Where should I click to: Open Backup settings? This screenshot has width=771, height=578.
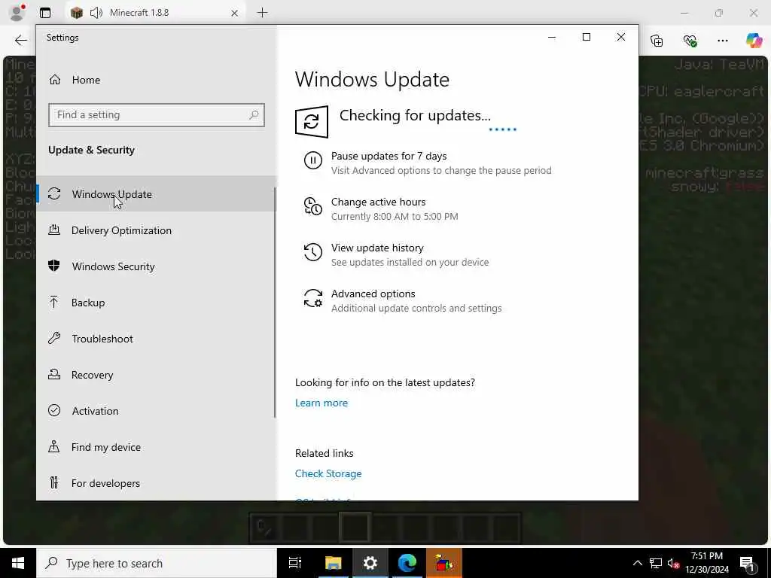tap(157, 303)
